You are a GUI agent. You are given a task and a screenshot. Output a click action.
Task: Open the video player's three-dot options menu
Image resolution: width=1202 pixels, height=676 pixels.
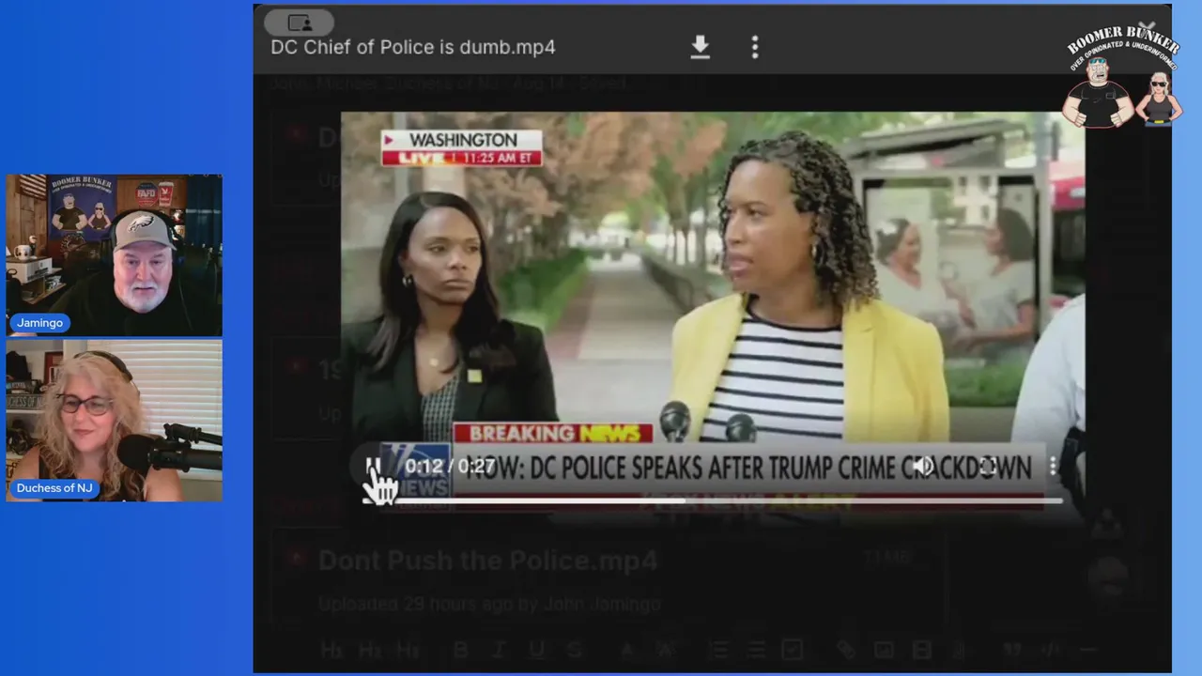tap(1053, 467)
